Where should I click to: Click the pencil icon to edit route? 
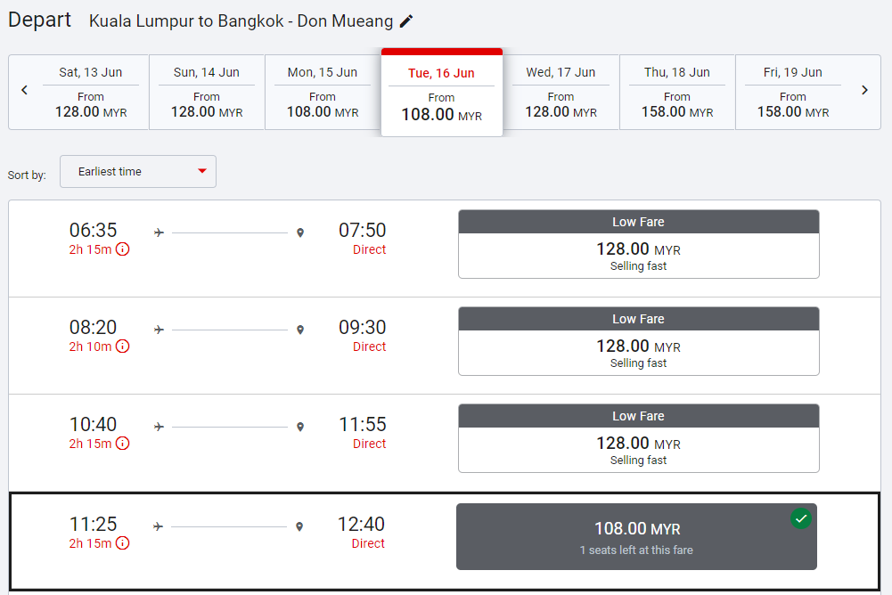(406, 20)
